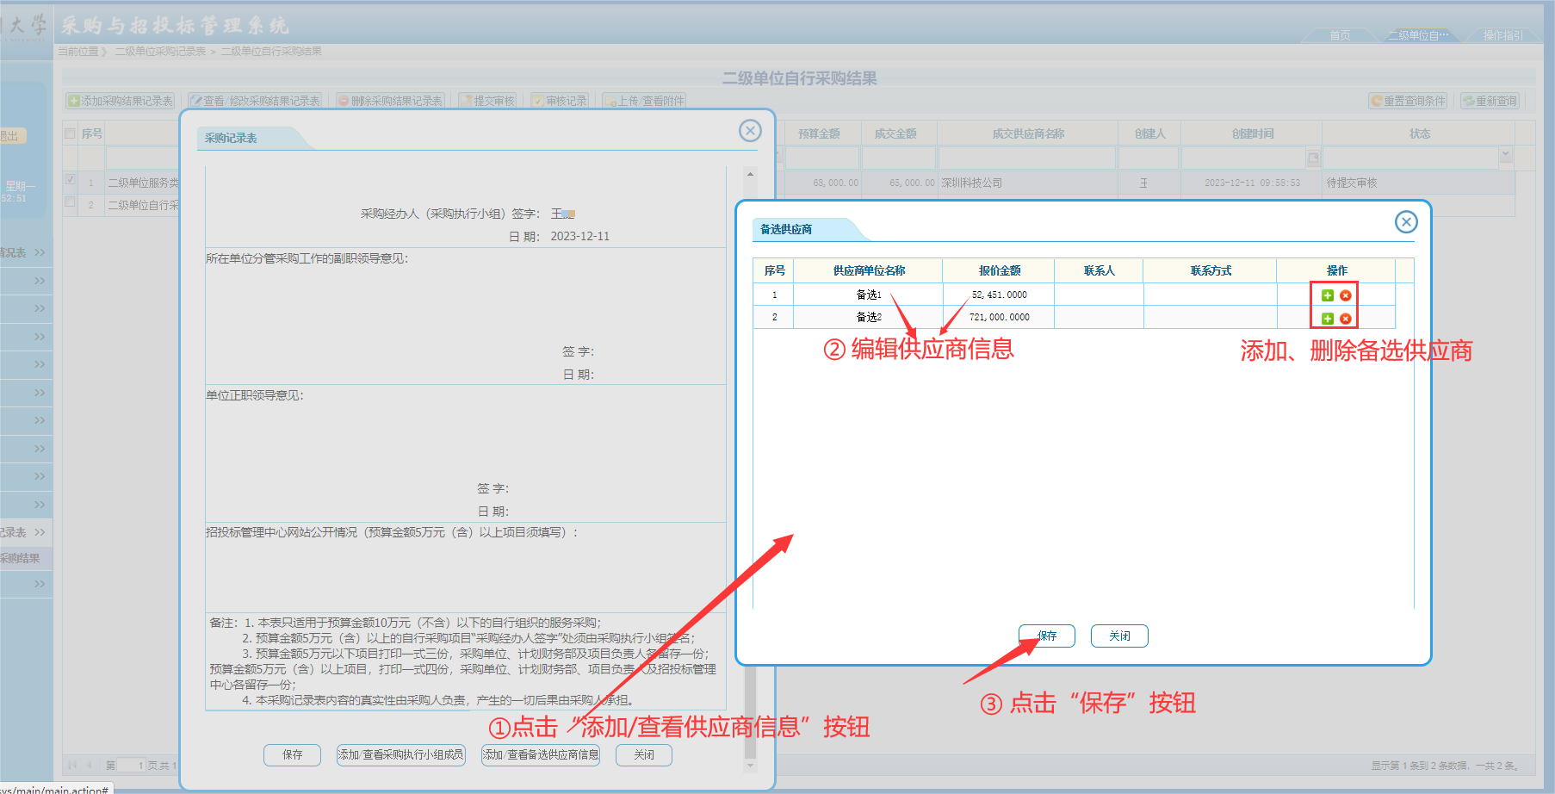Image resolution: width=1555 pixels, height=794 pixels.
Task: Click 添加采购结果记录表 toolbar button
Action: [x=121, y=101]
